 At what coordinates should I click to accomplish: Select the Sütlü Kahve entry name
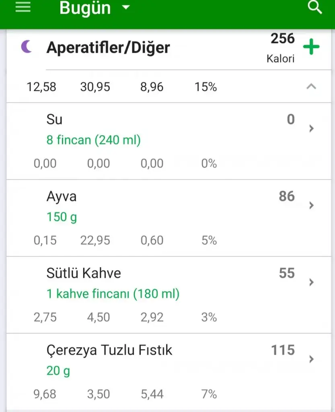tap(84, 273)
